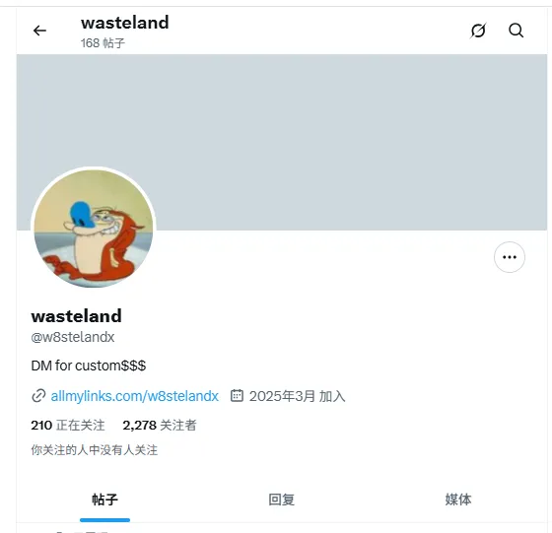Select the @w8stelandx handle text
Viewport: 552px width, 533px height.
point(73,337)
